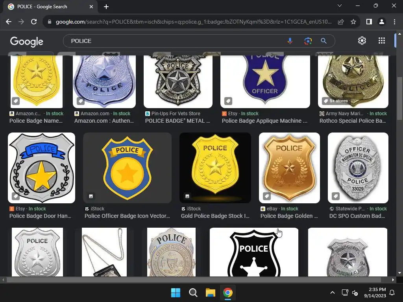
Task: Click product tag icon on Etsy door hanger image
Action: (16, 196)
